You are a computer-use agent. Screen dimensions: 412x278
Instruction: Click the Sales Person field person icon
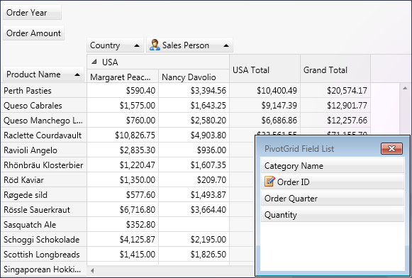[x=155, y=45]
